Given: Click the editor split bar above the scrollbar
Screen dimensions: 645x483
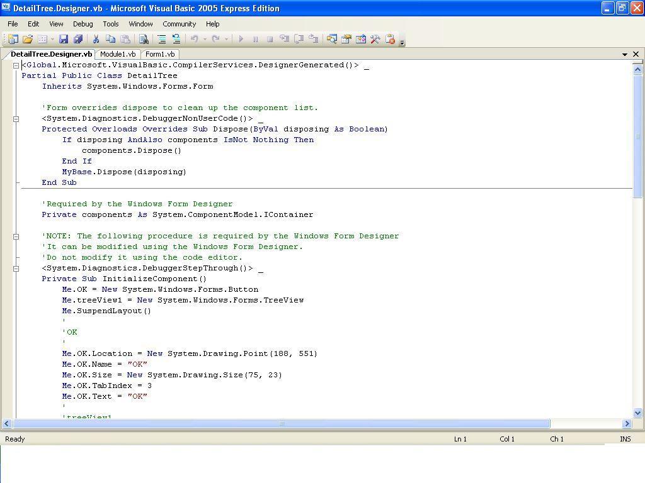Looking at the screenshot, I should point(637,62).
